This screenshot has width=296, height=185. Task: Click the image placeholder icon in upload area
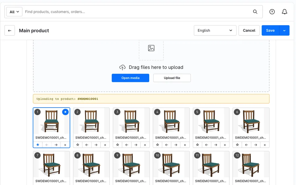pos(151,48)
